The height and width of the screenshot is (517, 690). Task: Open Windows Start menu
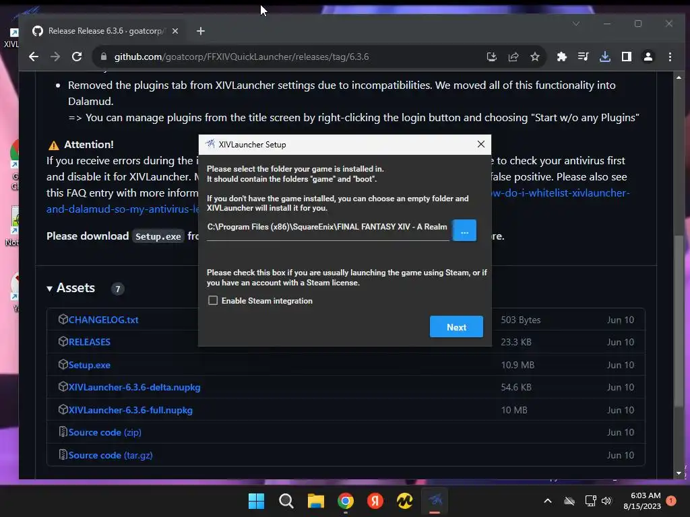click(256, 501)
